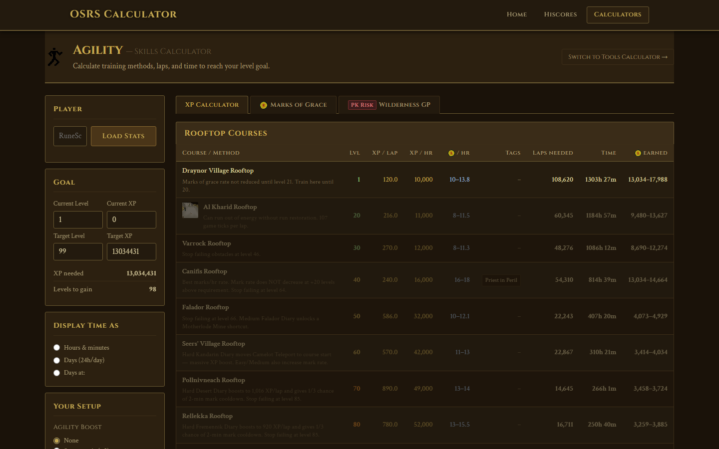Screen dimensions: 719x449
Task: Switch to Tools Calculator
Action: 618,57
